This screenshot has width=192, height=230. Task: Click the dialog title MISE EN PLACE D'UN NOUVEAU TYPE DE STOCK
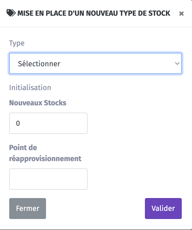click(x=94, y=13)
